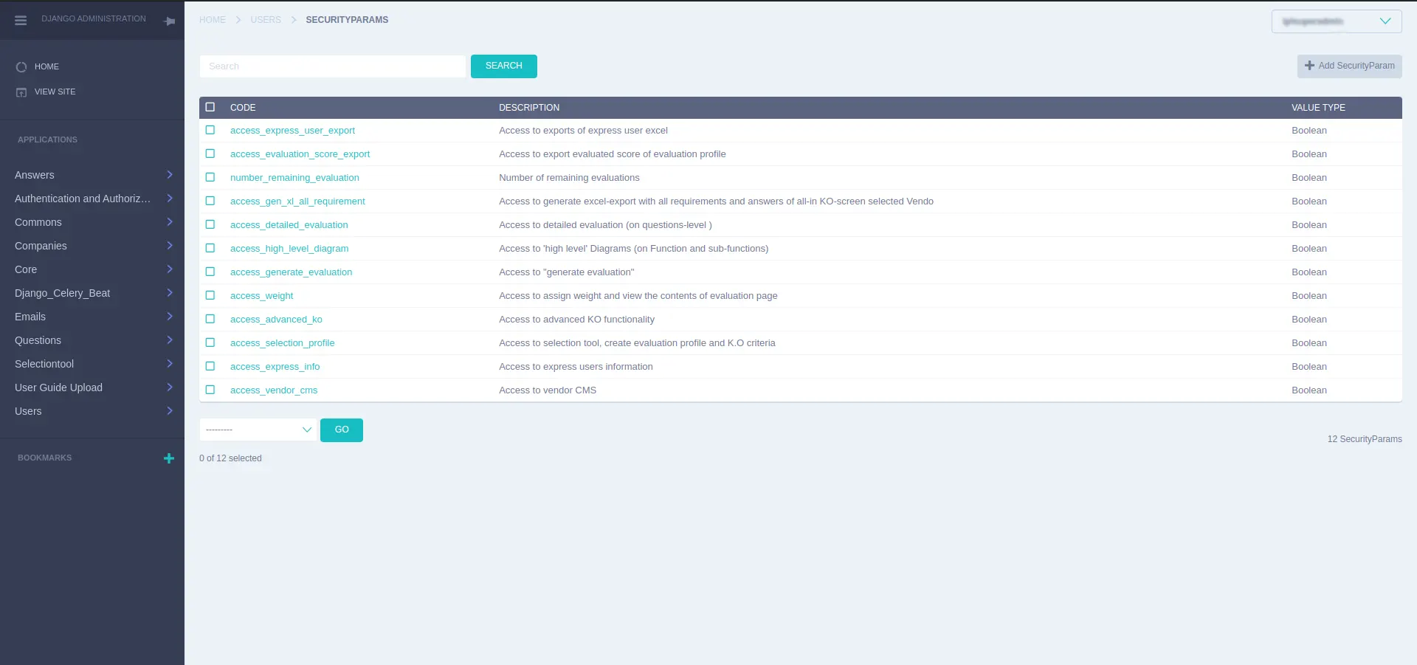Click the GO button
The width and height of the screenshot is (1417, 665).
[x=342, y=430]
